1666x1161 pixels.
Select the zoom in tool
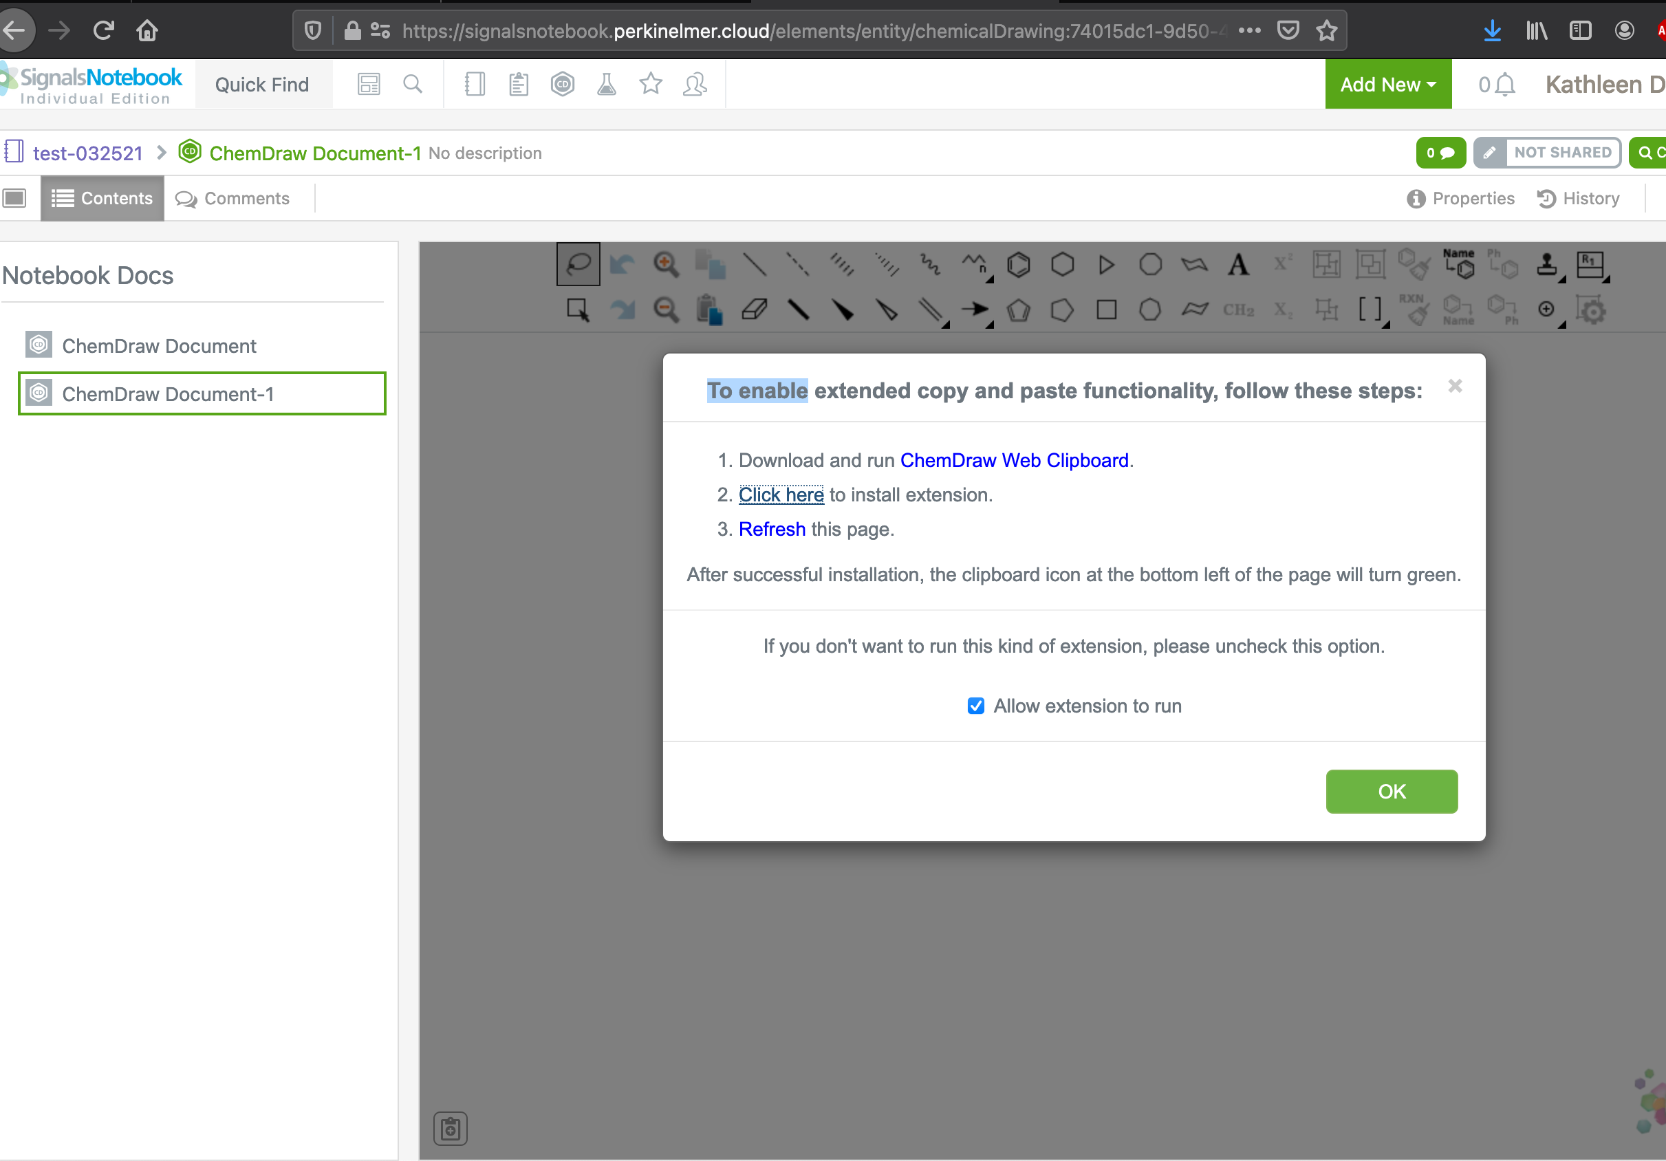coord(666,263)
